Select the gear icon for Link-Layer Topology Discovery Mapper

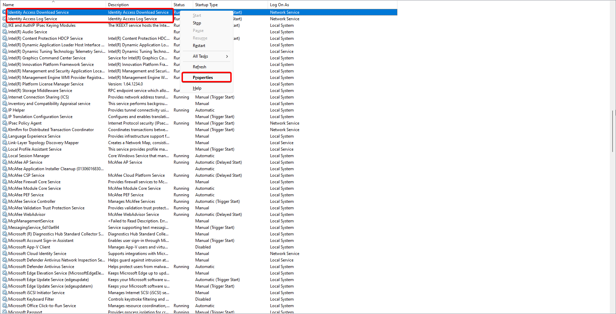pos(5,143)
